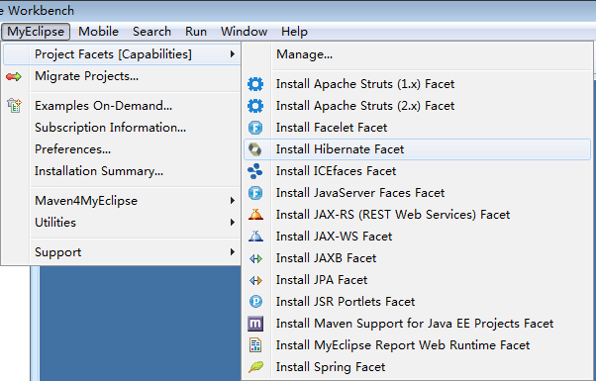Click the Spring green leaf icon
The width and height of the screenshot is (596, 381).
click(x=255, y=367)
